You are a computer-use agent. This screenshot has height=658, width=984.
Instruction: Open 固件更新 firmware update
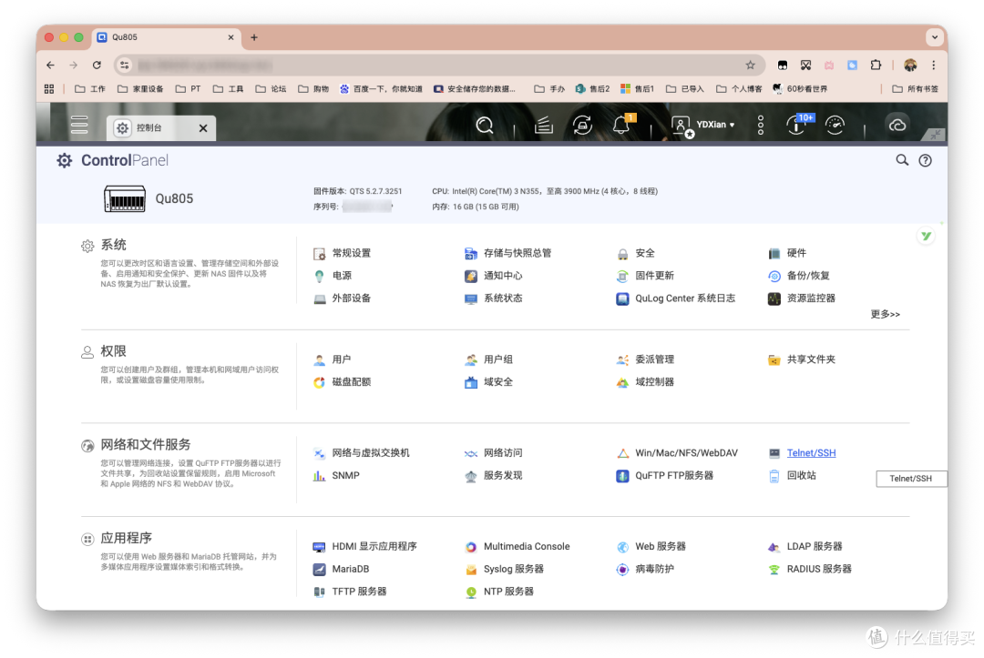point(644,276)
